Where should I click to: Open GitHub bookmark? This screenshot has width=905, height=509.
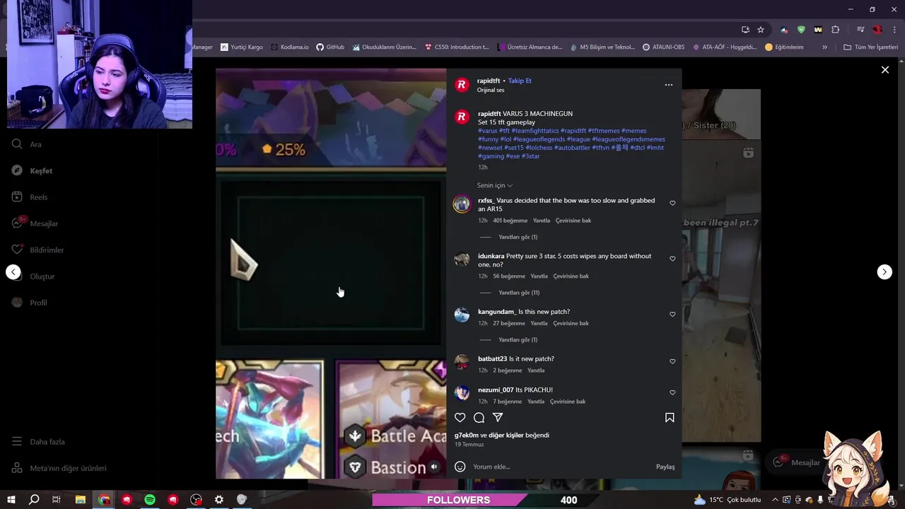coord(330,47)
